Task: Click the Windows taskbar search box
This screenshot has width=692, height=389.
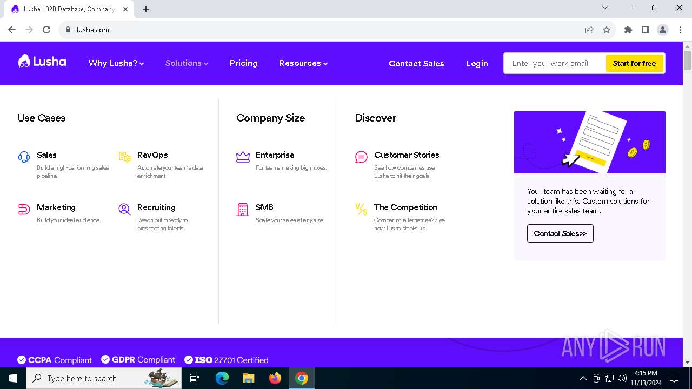Action: click(x=104, y=378)
